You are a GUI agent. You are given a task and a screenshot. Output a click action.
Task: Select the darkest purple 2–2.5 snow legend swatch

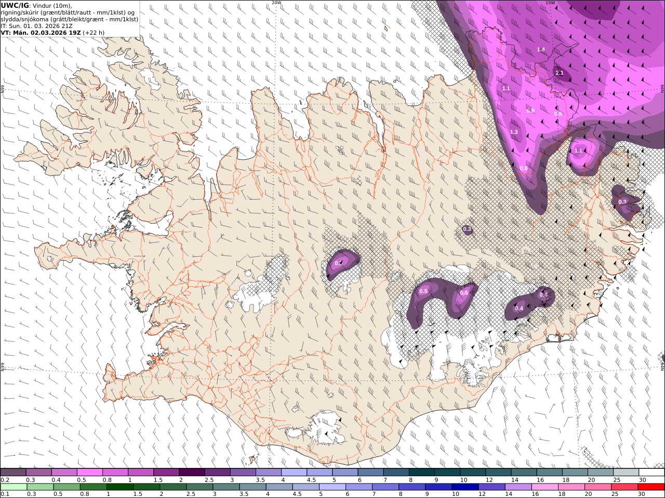coord(191,473)
